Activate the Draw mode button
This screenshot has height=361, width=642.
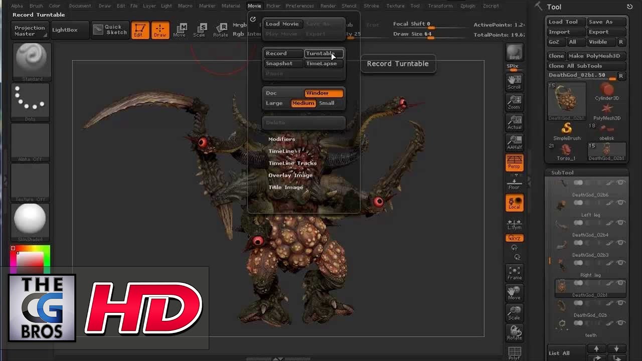160,30
